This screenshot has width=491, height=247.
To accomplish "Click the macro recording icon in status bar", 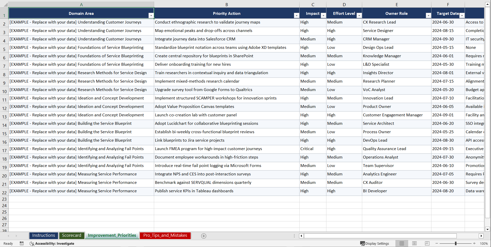I will (22, 243).
